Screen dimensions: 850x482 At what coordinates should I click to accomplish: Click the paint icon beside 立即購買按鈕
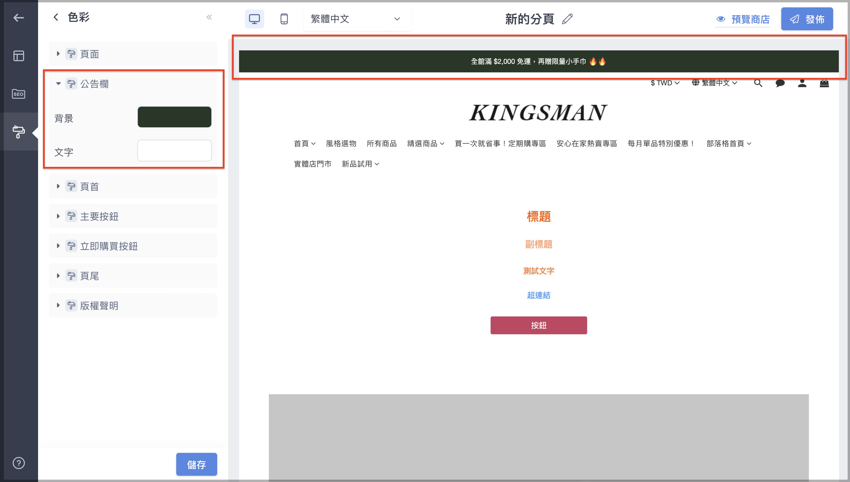(71, 246)
